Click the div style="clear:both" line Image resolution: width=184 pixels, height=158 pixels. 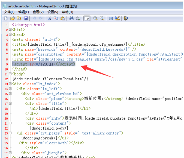tap(51, 143)
